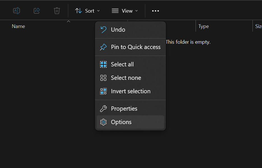Image resolution: width=262 pixels, height=168 pixels.
Task: Click the Share icon in toolbar
Action: [37, 11]
